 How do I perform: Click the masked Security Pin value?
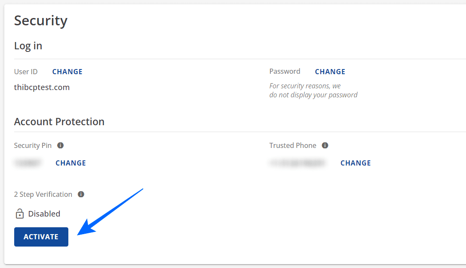pyautogui.click(x=28, y=163)
